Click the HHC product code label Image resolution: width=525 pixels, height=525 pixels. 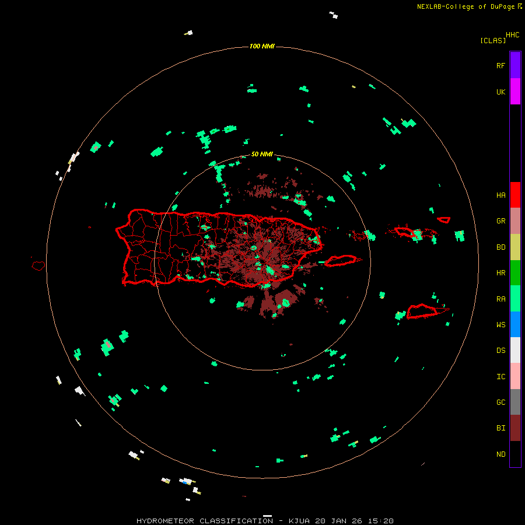512,35
